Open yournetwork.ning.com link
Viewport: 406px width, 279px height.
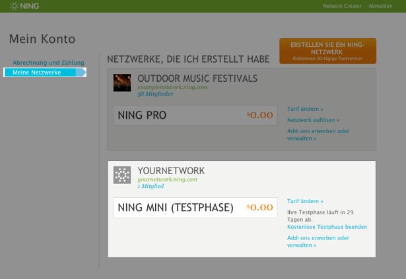[167, 179]
